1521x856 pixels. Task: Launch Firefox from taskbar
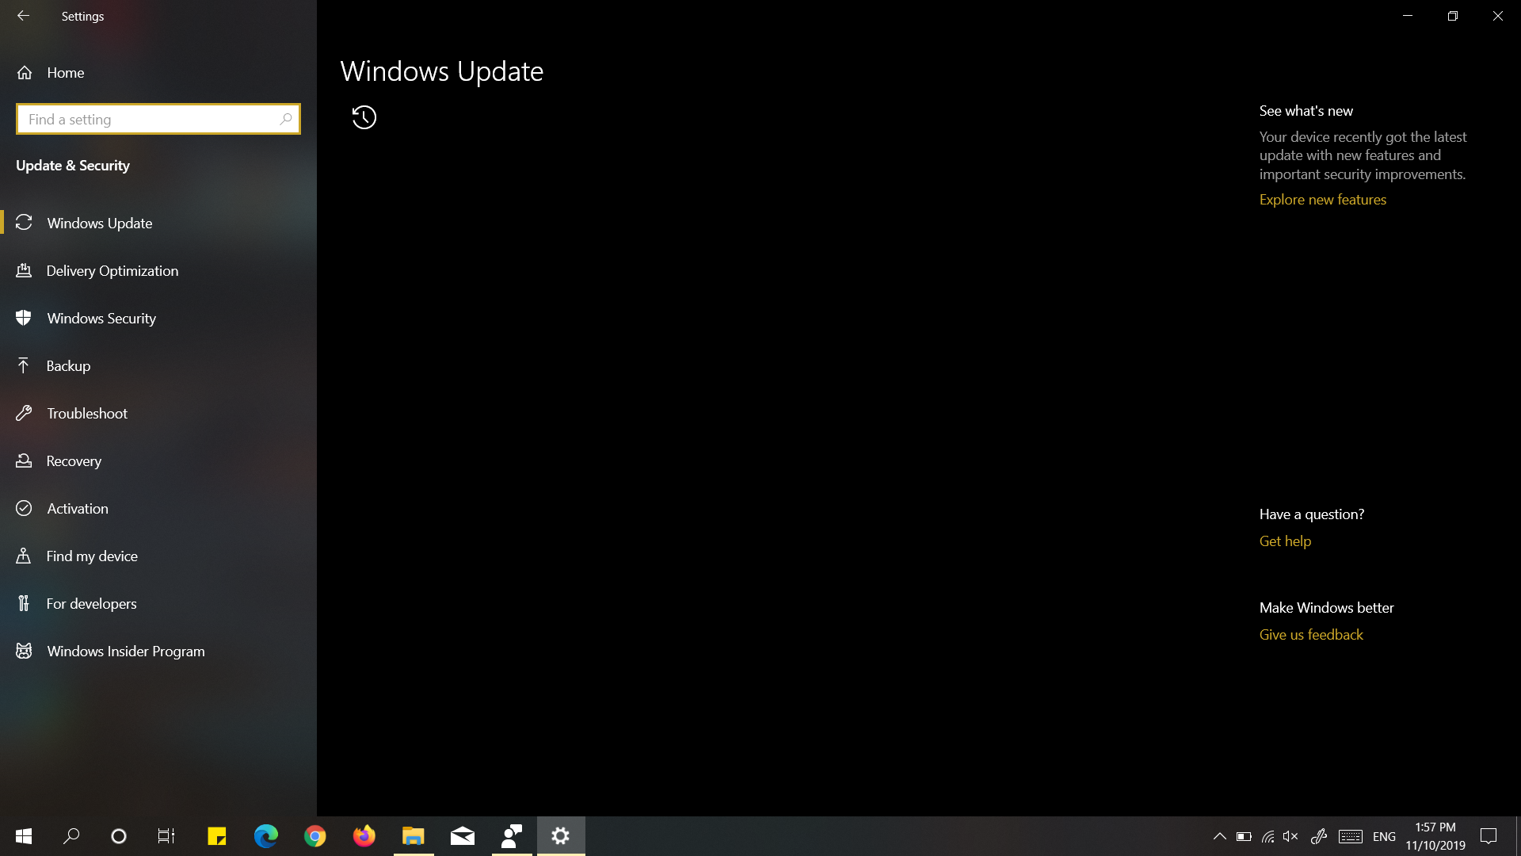tap(364, 836)
